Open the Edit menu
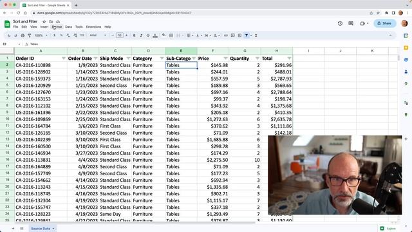The image size is (412, 232). tap(24, 27)
